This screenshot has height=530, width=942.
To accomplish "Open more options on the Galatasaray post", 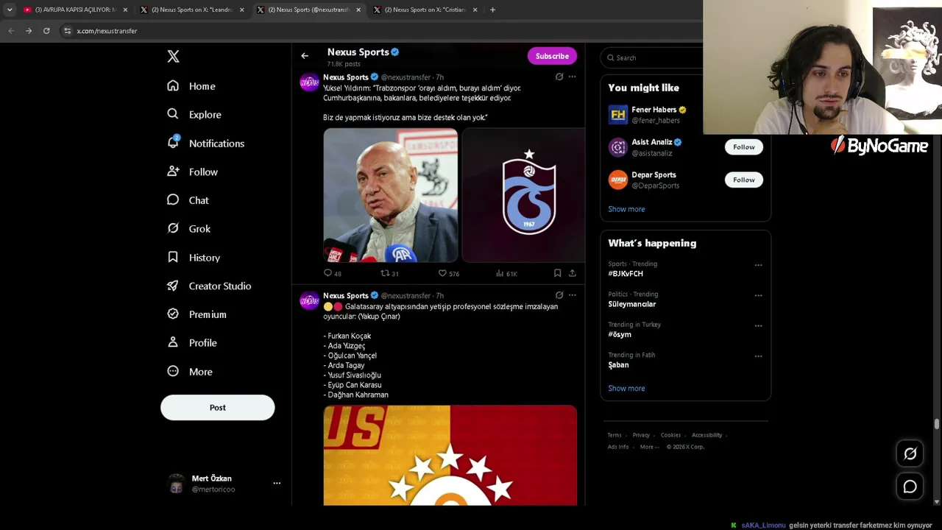I will [572, 295].
